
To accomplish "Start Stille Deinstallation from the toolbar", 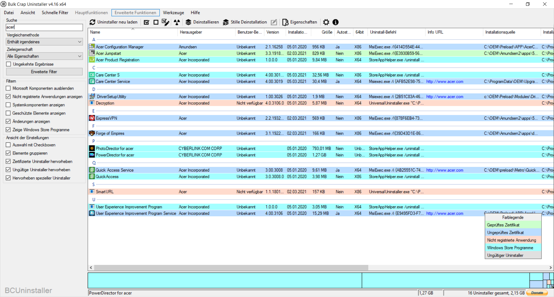I will pyautogui.click(x=245, y=22).
